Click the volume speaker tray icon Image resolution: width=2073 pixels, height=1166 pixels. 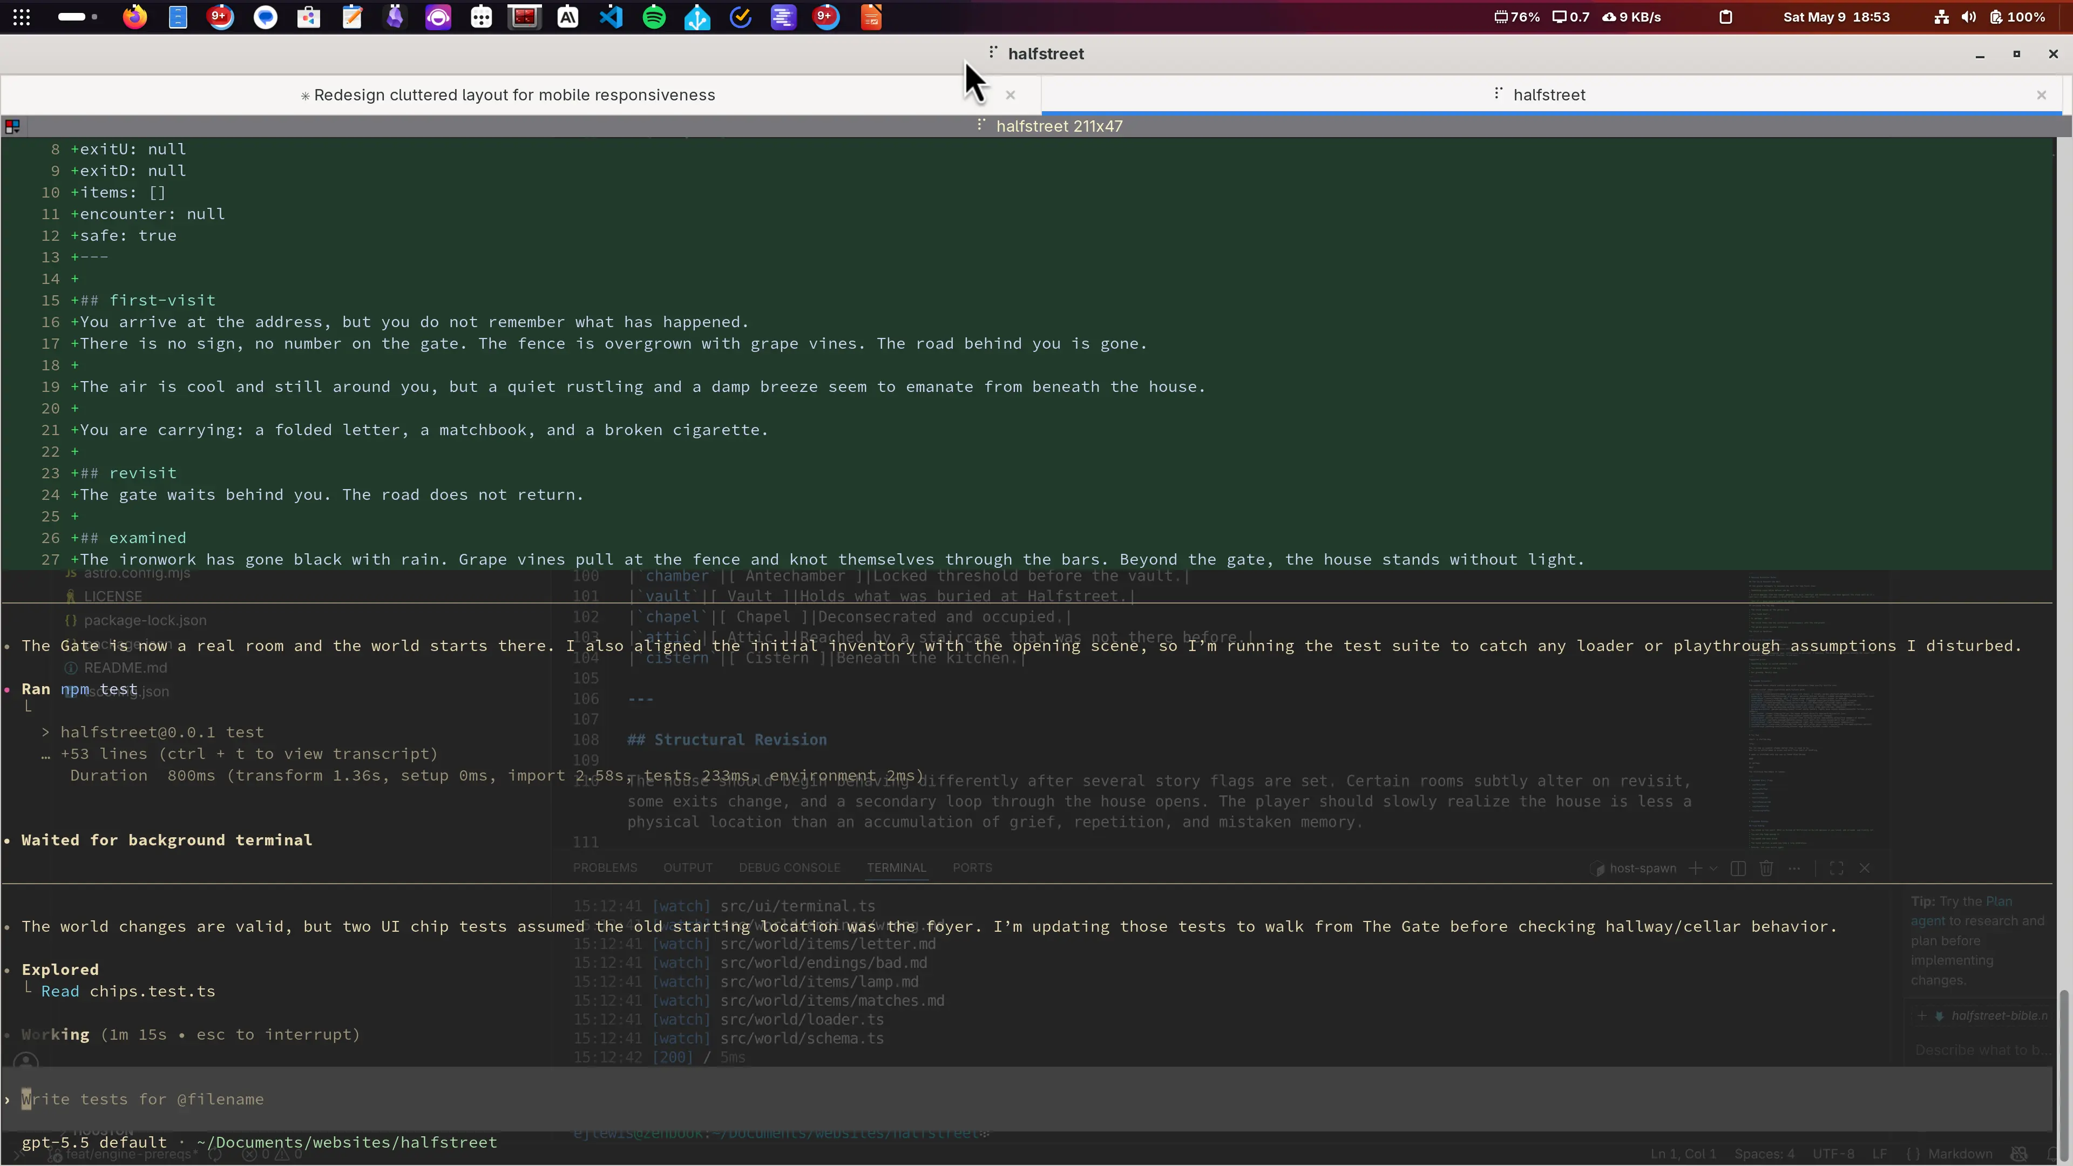tap(1968, 17)
